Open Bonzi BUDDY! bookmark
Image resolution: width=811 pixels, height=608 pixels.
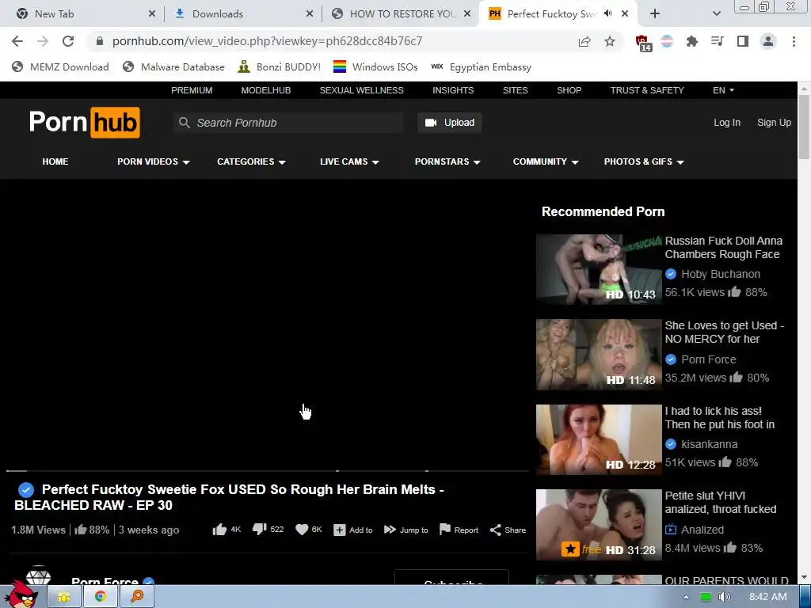[280, 66]
